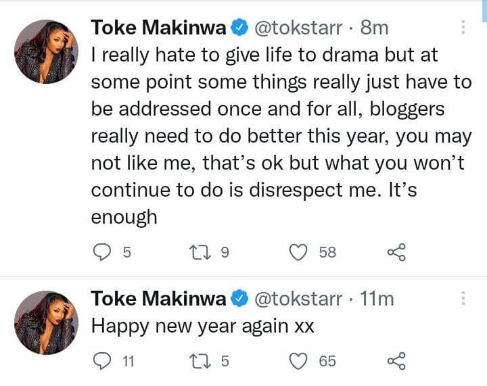
Task: Reply to the Happy new year tweet
Action: (101, 362)
